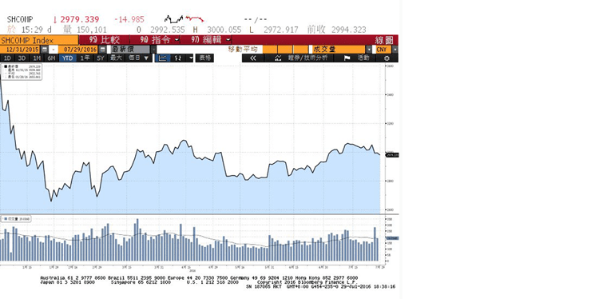
Task: Open the chart settings gear
Action: coord(387,58)
